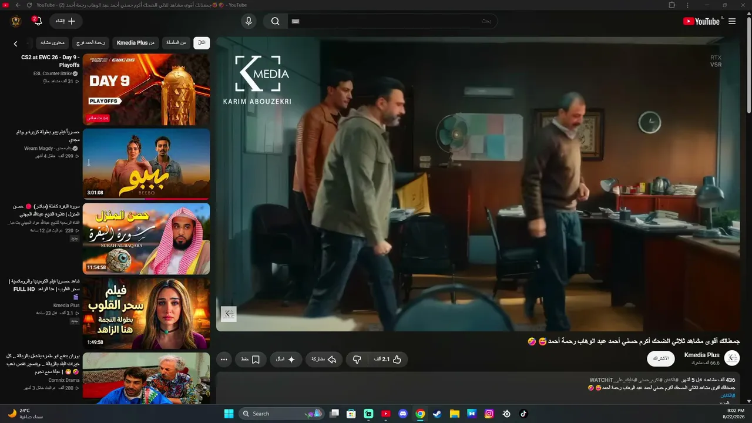Click the video title 'جمعنالك أقوى مشاهد'
The image size is (752, 423).
(x=634, y=341)
